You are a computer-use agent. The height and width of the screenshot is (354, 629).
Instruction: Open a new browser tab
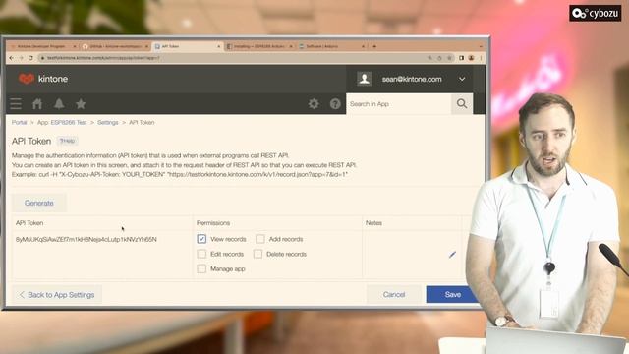click(374, 46)
